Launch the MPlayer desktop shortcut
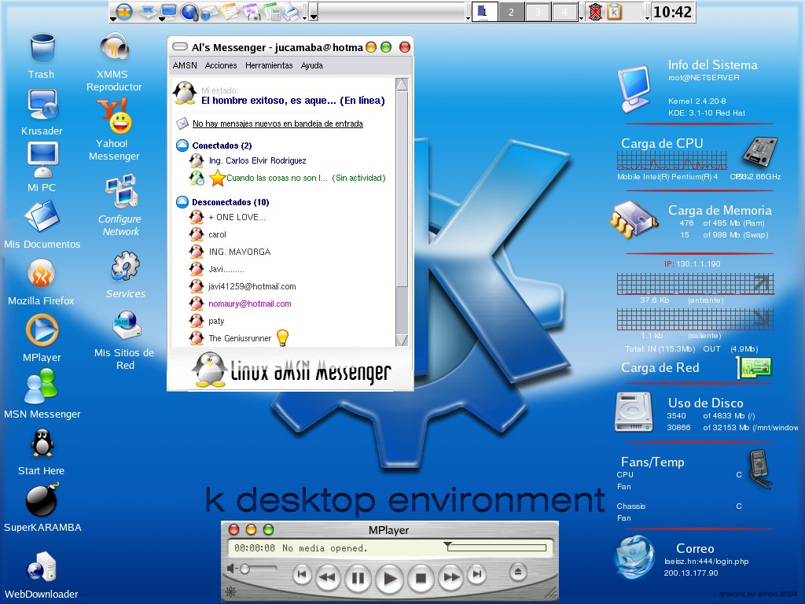The image size is (805, 604). pyautogui.click(x=42, y=330)
